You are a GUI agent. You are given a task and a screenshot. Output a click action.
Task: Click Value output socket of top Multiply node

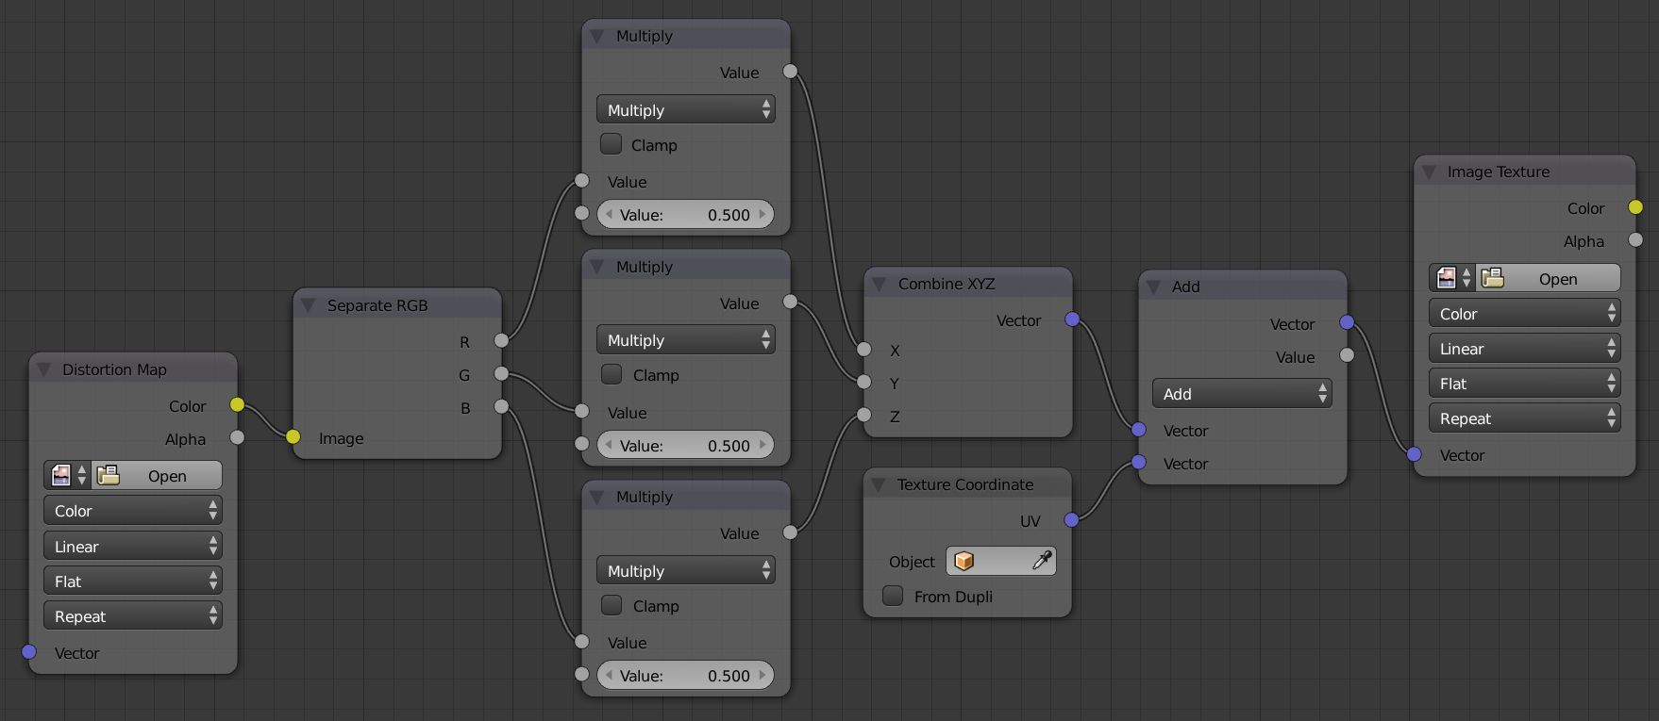pos(790,71)
